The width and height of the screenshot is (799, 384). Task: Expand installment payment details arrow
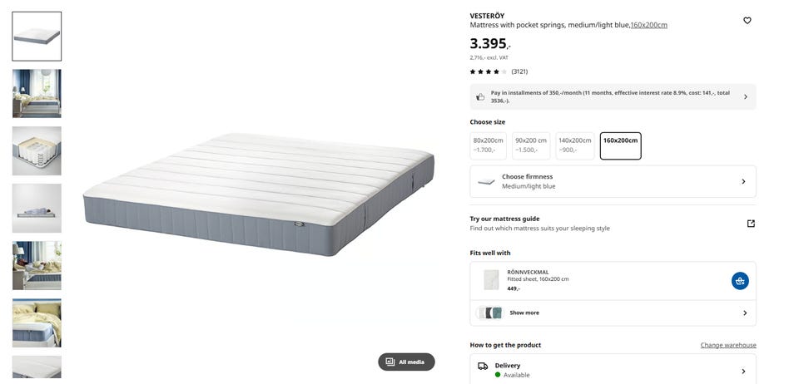[x=746, y=96]
